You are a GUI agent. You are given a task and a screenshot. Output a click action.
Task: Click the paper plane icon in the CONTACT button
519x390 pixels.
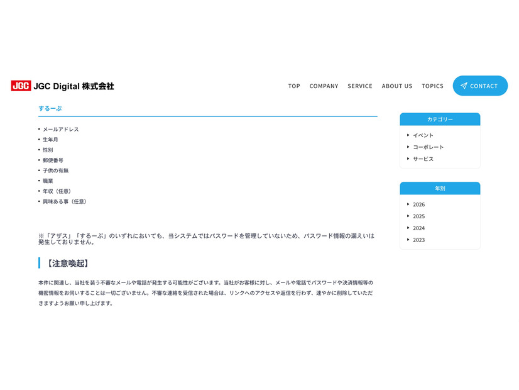click(464, 86)
